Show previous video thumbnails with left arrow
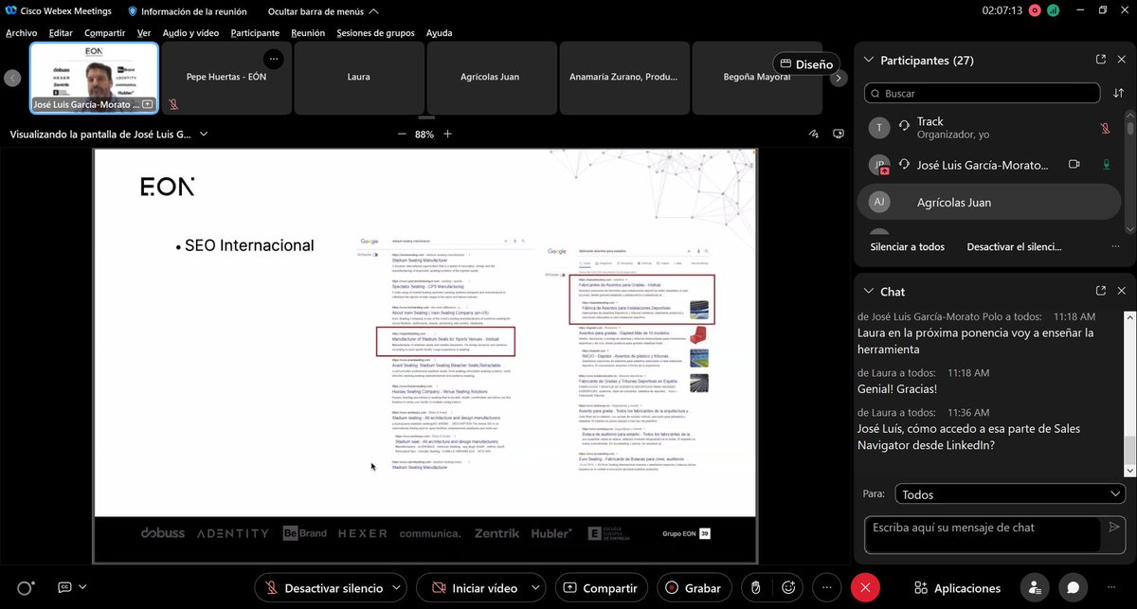Viewport: 1137px width, 609px height. [x=11, y=79]
